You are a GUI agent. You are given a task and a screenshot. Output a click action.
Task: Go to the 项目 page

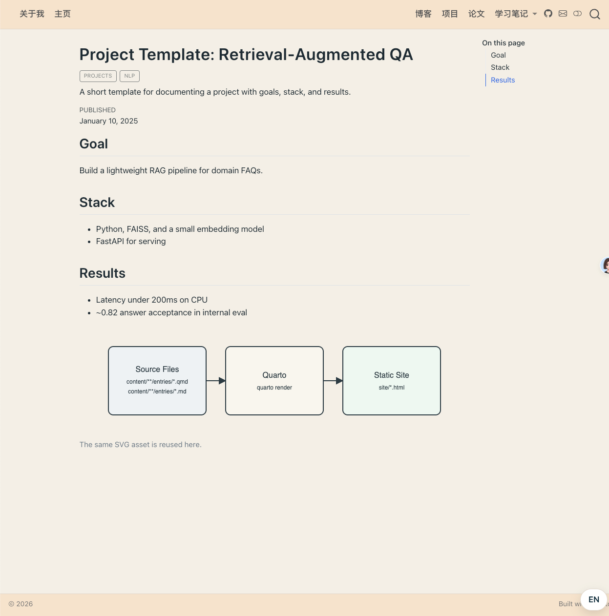tap(450, 14)
